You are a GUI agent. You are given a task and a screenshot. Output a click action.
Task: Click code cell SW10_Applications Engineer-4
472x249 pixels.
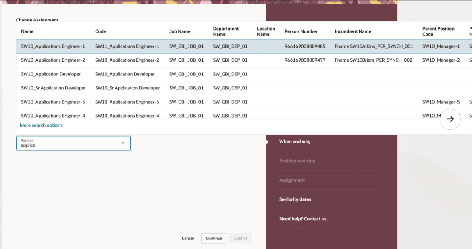[x=127, y=116]
